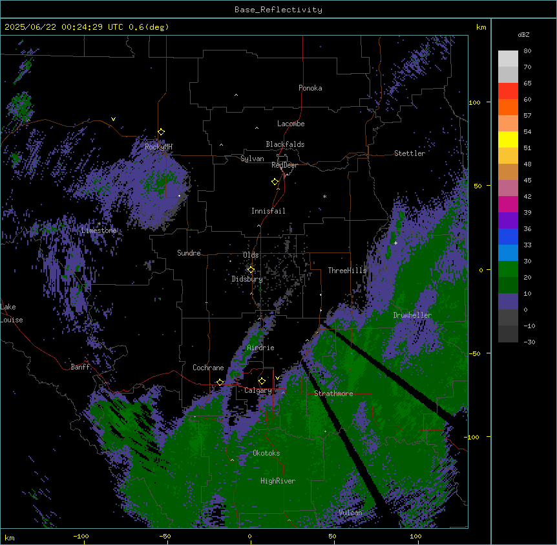Click the Sundre town label
Viewport: 557px width, 545px height.
tap(189, 253)
